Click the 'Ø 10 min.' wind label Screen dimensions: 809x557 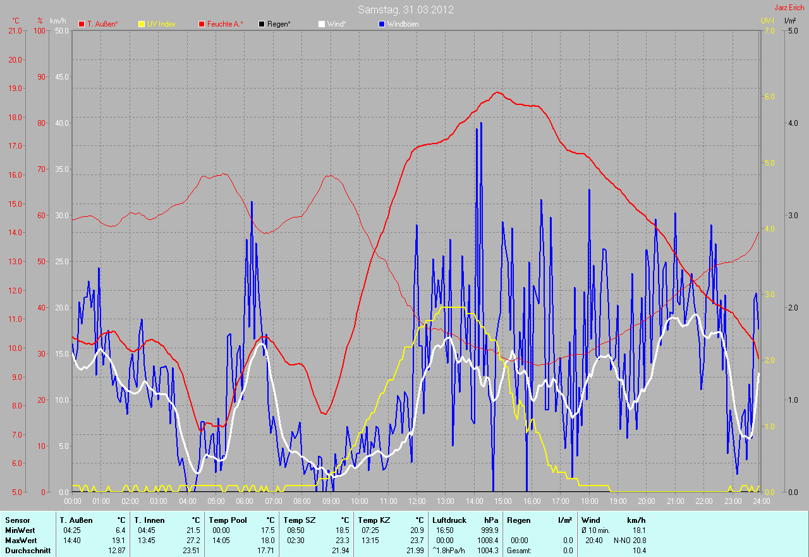click(595, 530)
